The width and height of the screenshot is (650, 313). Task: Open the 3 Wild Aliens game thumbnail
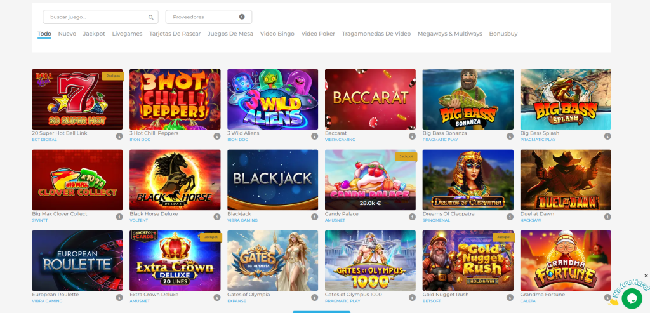coord(273,99)
